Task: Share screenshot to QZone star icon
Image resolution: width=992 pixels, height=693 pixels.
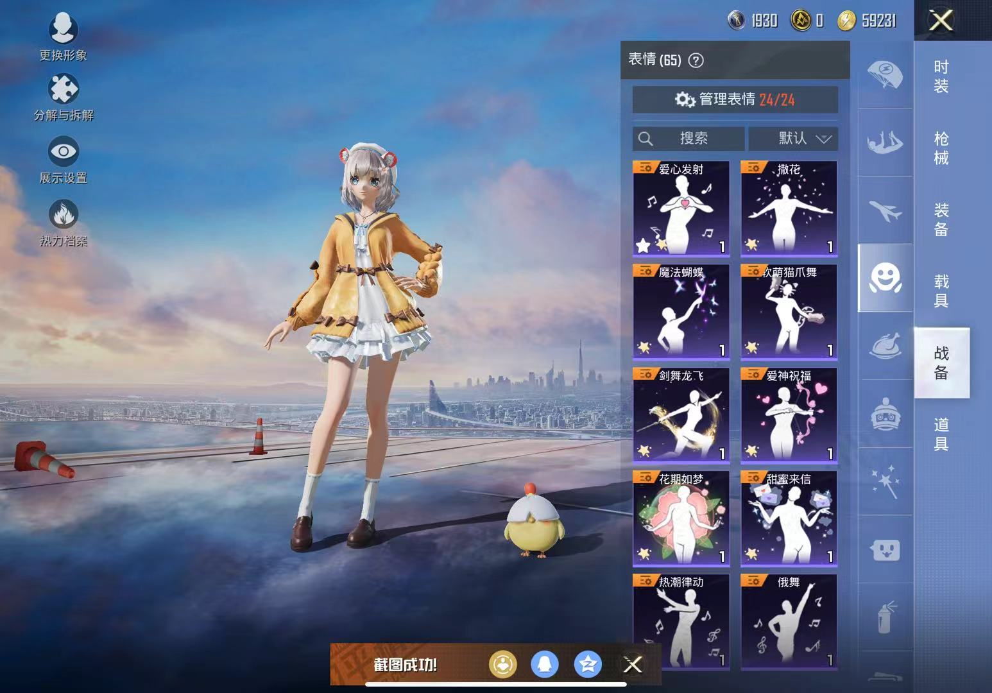Action: point(588,665)
